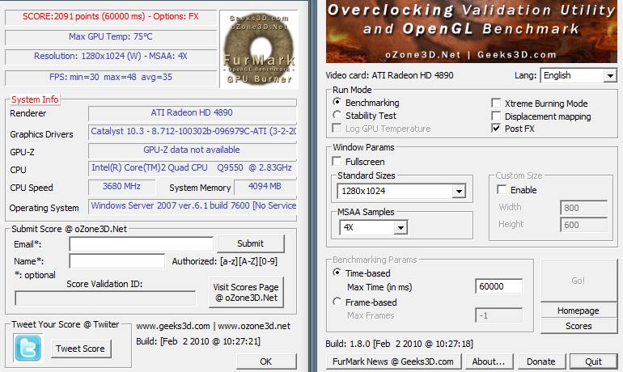Viewport: 623px width, 372px height.
Task: Click the Renderer value ATI Radeon HD 4890
Action: tap(192, 112)
